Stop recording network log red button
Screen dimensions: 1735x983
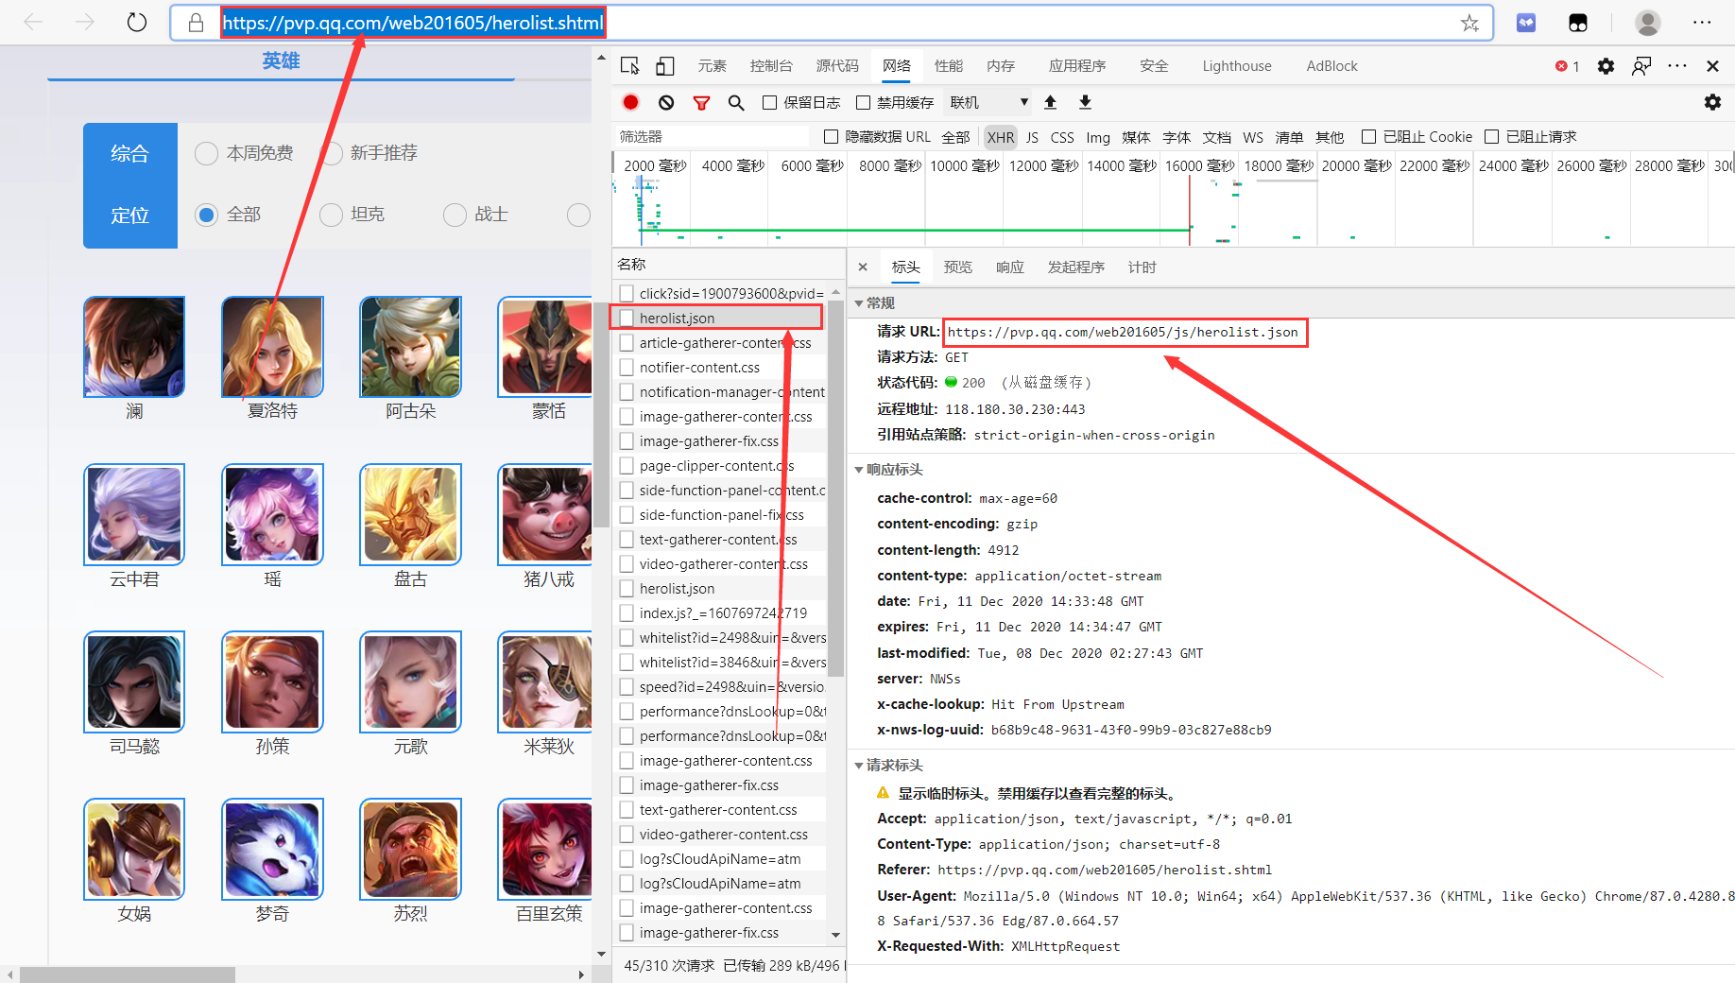(631, 102)
